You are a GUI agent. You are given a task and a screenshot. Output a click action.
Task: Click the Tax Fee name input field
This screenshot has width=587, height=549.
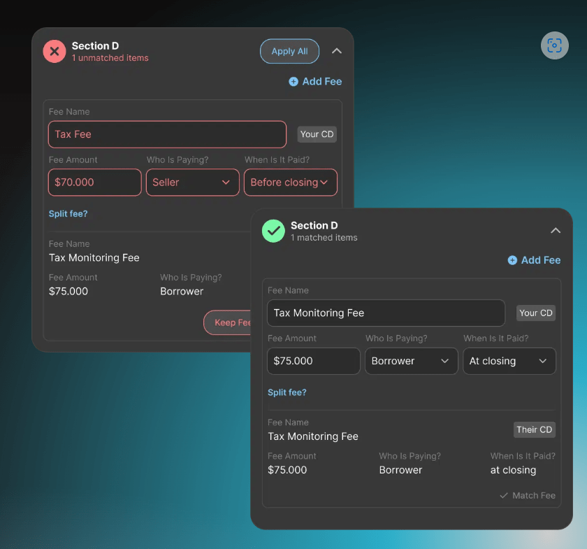[x=166, y=134]
